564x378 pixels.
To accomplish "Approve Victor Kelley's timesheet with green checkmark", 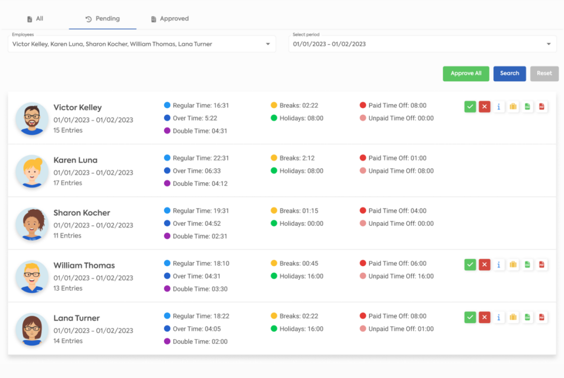I will [470, 107].
